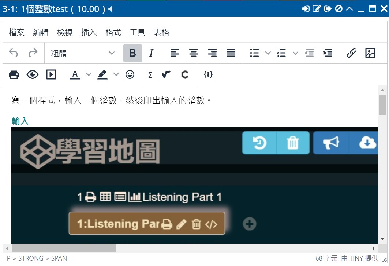Click the eye preview icon
The image size is (389, 266).
point(33,74)
